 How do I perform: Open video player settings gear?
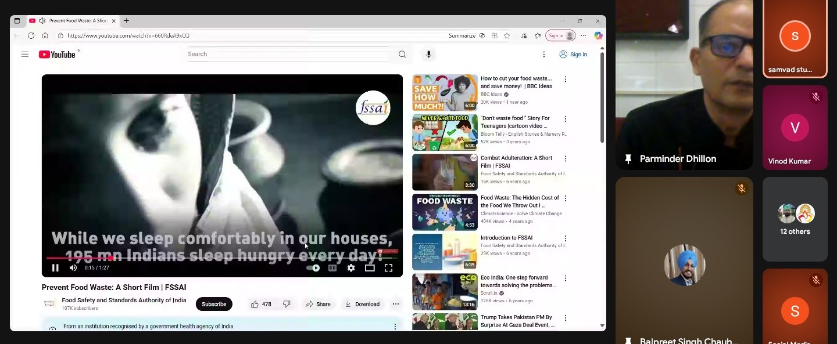[351, 268]
